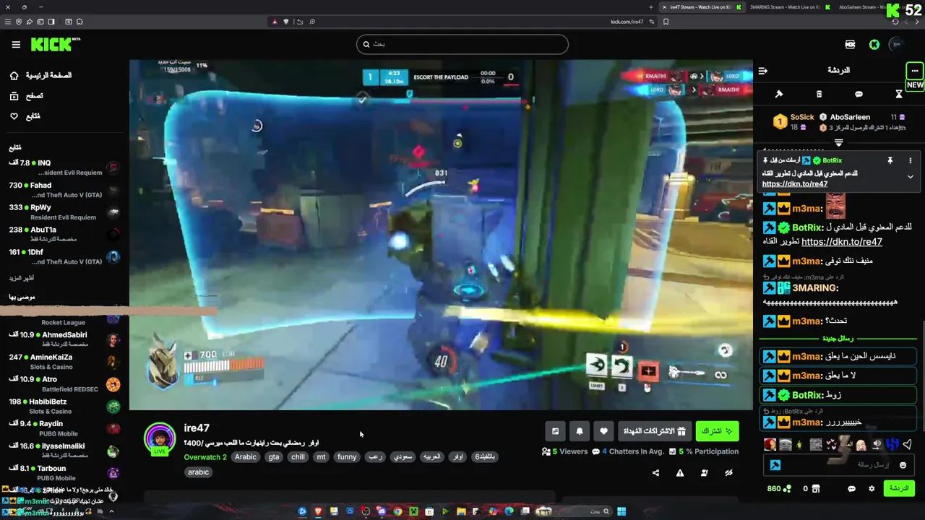Open the hamburger menu beside the Kick logo
The width and height of the screenshot is (925, 520).
click(x=16, y=45)
